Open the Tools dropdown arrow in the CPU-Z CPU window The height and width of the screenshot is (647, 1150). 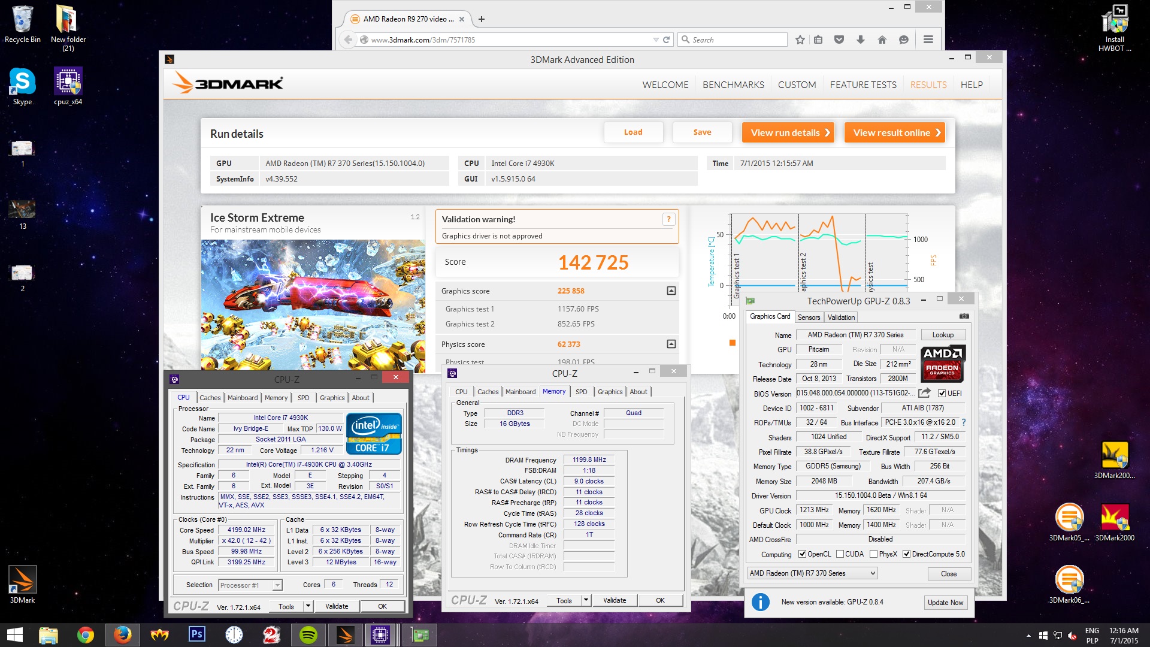tap(308, 606)
